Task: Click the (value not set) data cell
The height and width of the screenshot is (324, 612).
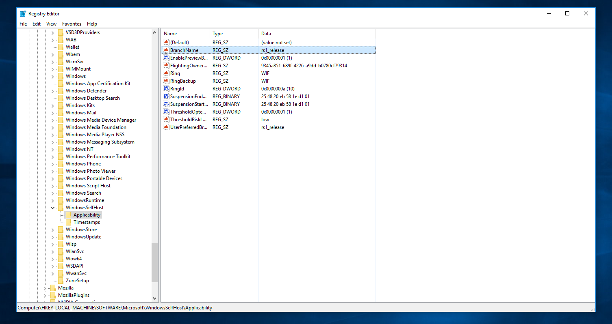Action: (x=276, y=43)
